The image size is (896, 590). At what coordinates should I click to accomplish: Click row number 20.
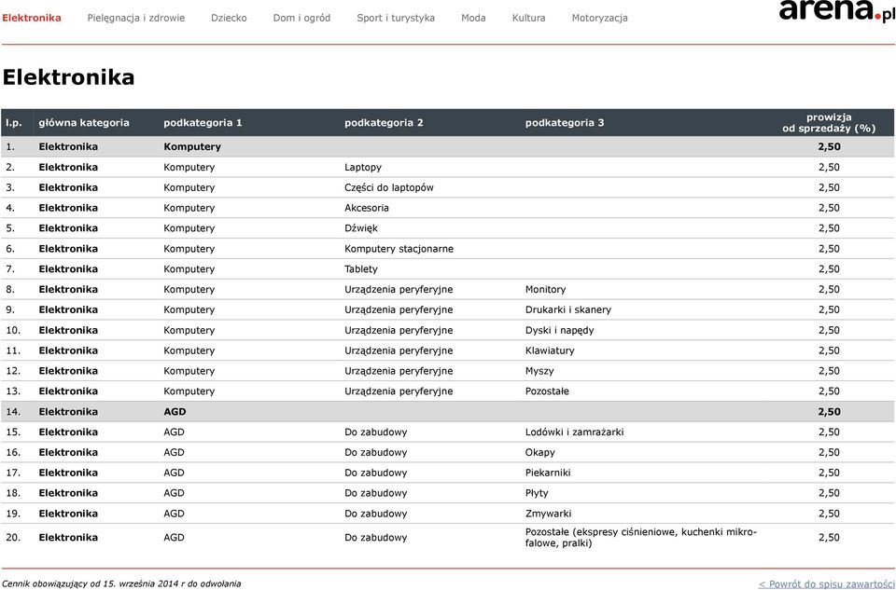tap(12, 538)
